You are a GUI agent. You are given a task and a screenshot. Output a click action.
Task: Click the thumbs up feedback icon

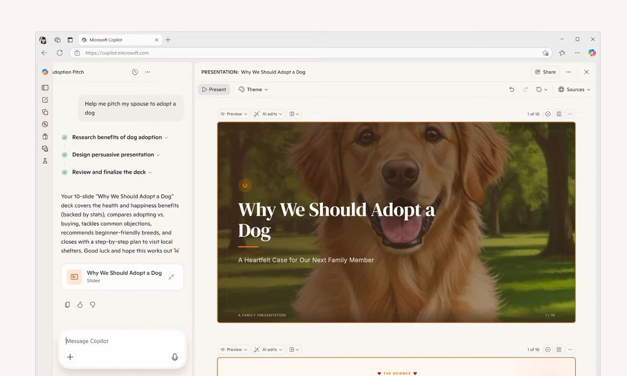[x=80, y=305]
